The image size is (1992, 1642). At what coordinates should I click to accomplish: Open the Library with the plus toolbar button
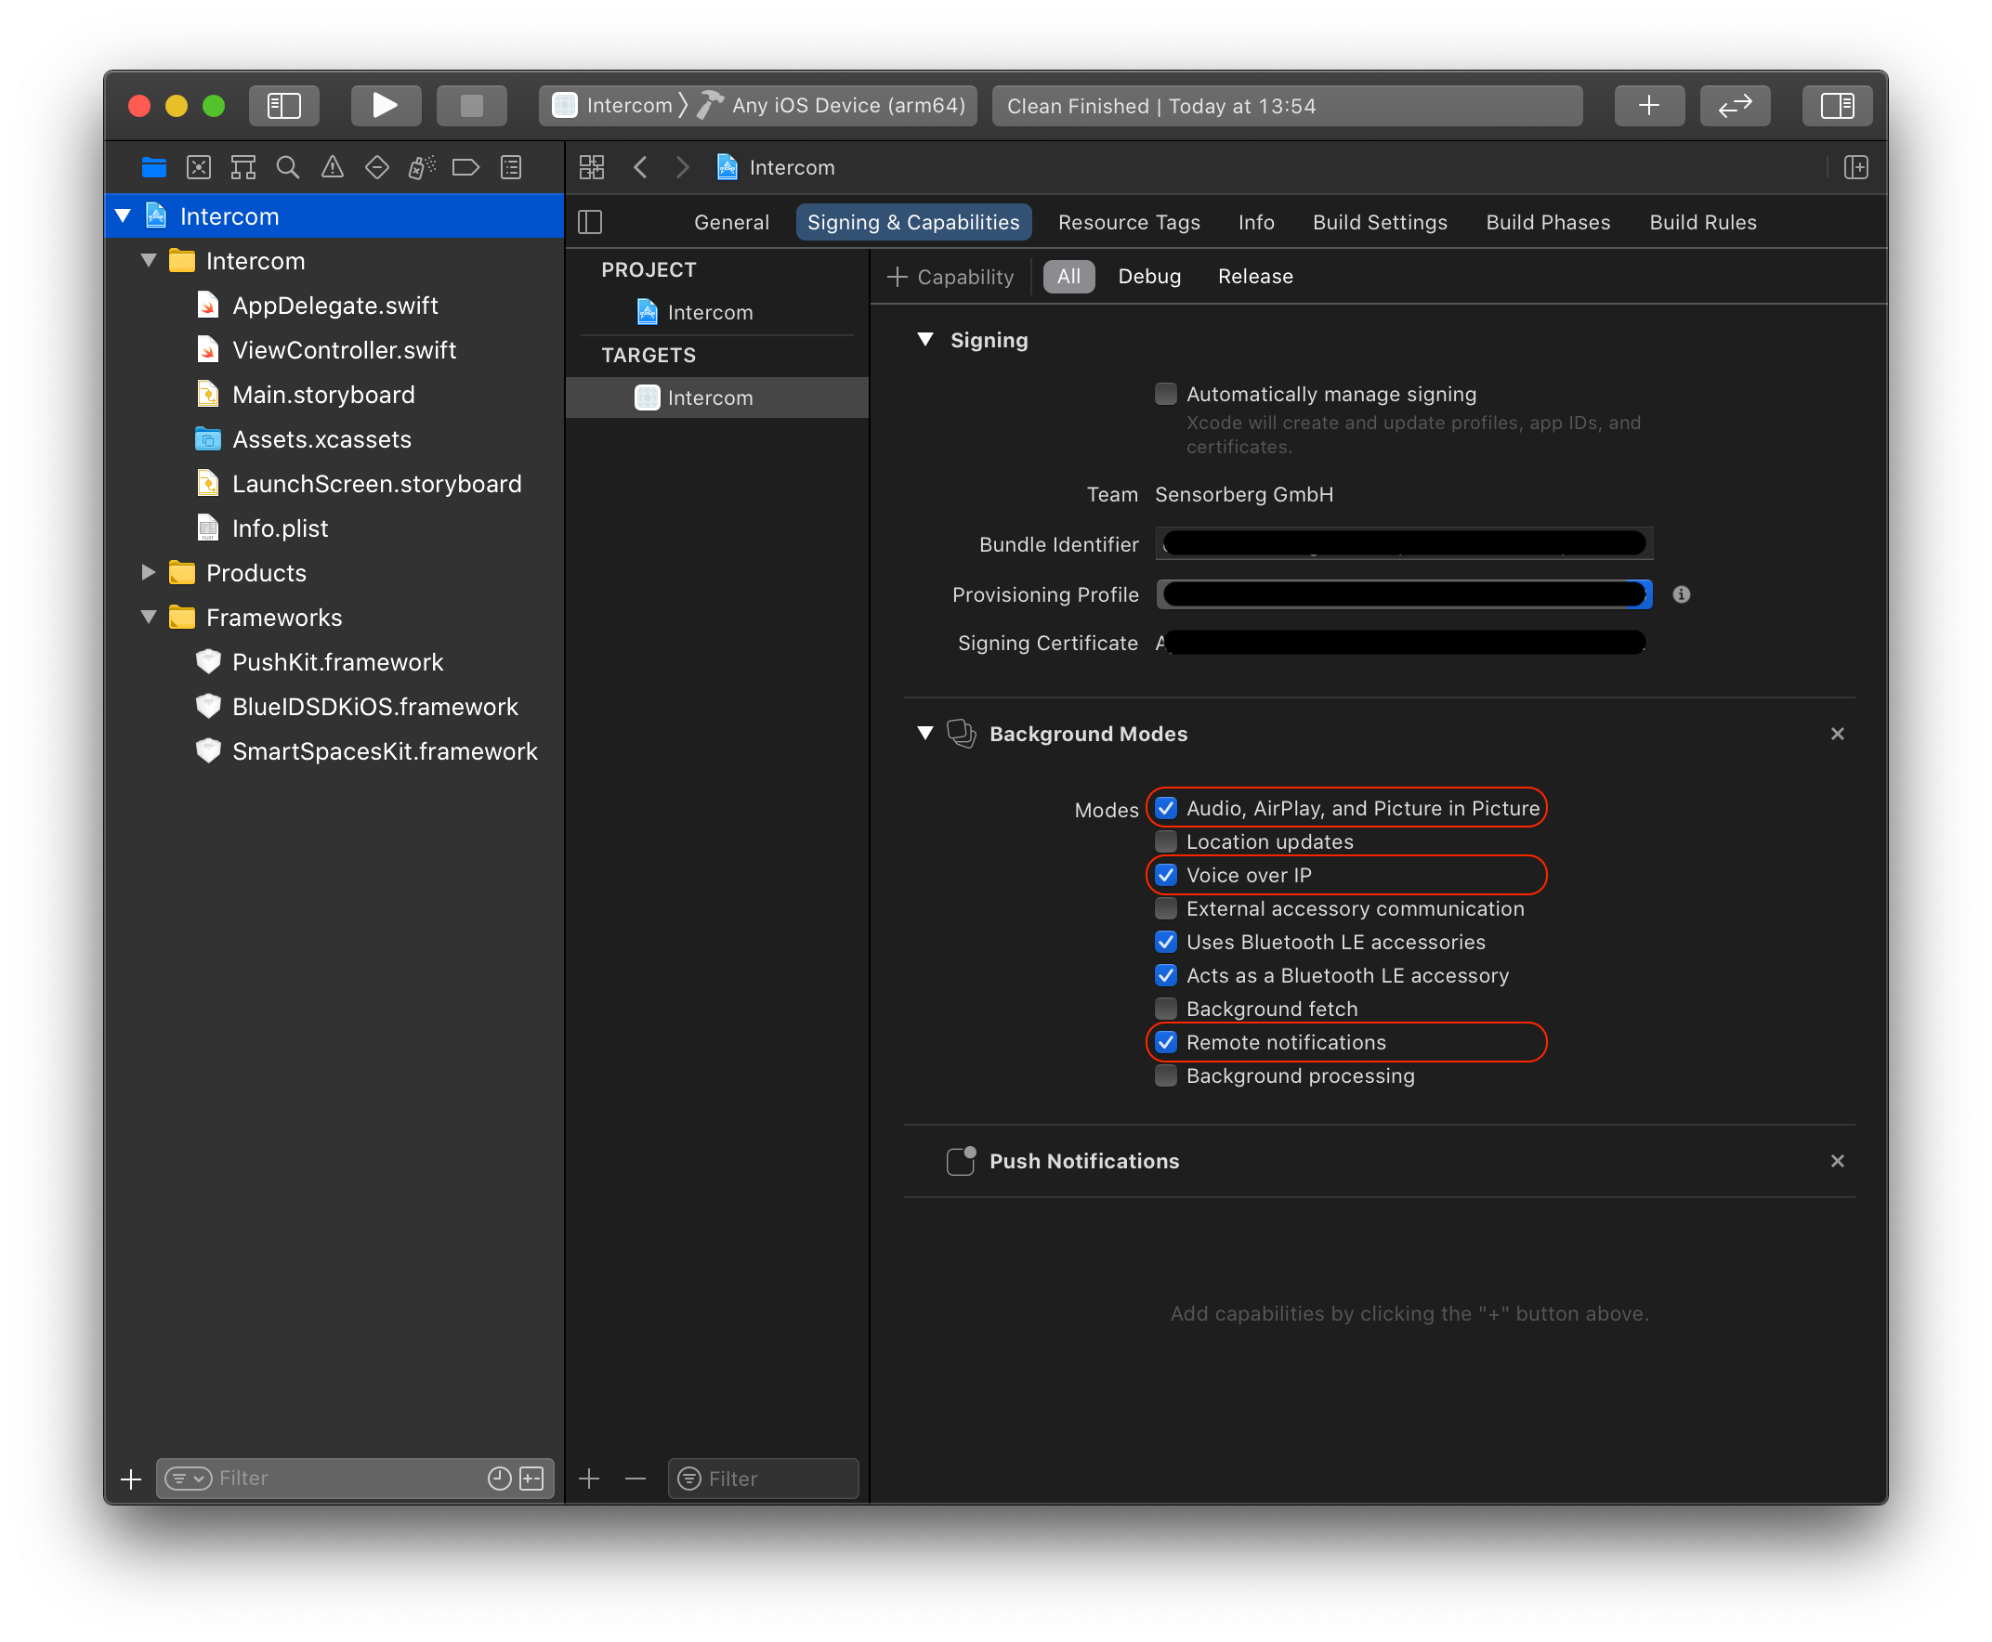coord(1648,105)
